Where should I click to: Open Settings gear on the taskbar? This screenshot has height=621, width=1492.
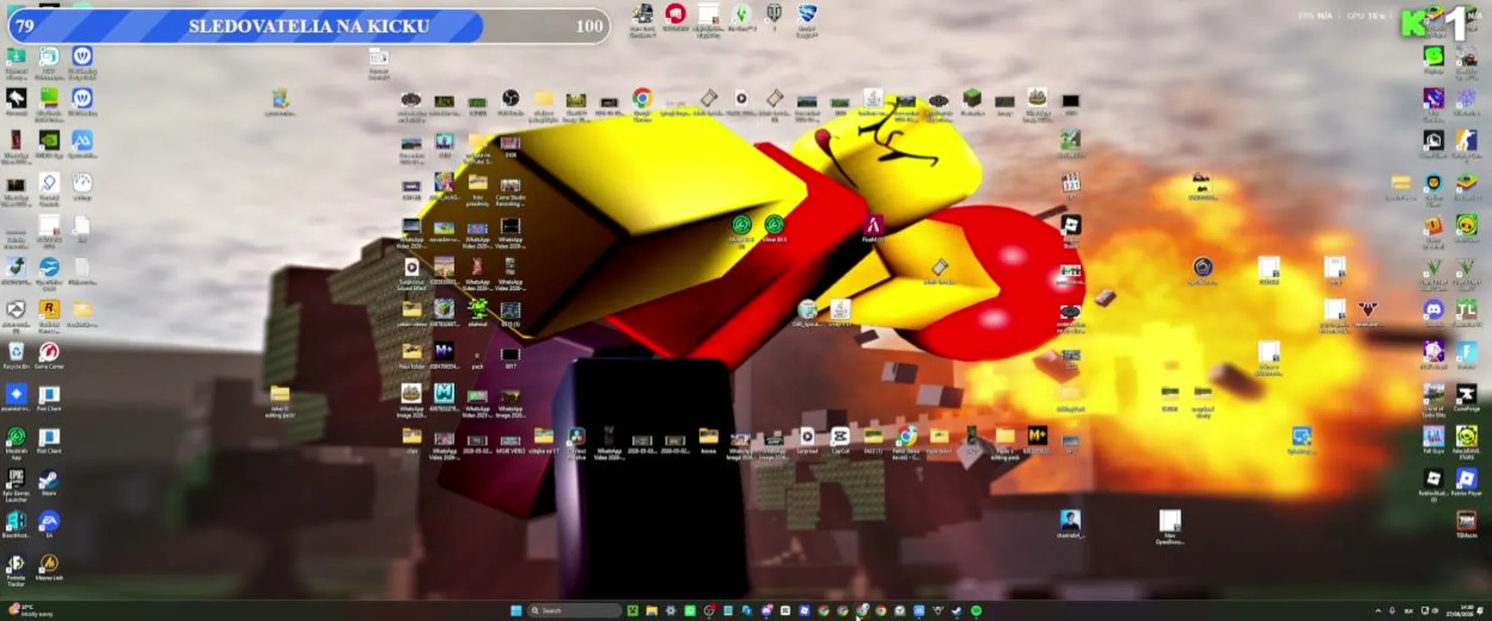[x=671, y=611]
